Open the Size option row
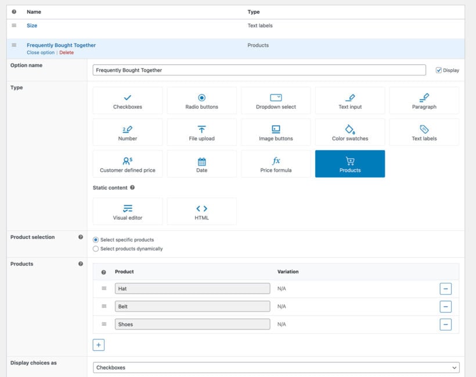 tap(32, 26)
